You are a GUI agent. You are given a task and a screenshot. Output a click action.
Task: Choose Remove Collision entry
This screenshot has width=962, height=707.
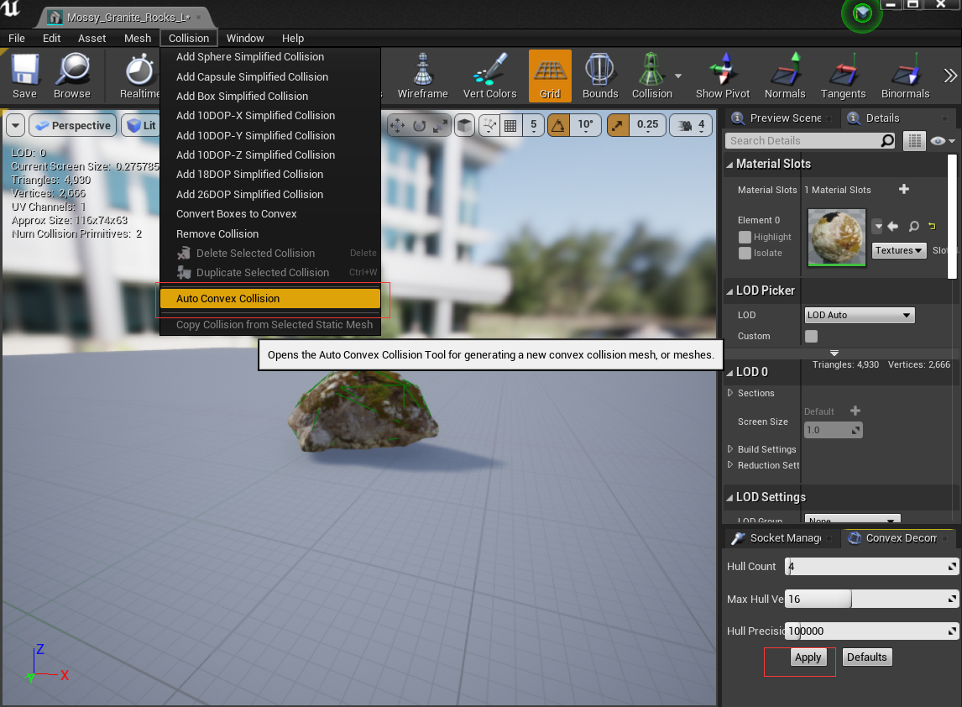pyautogui.click(x=270, y=233)
